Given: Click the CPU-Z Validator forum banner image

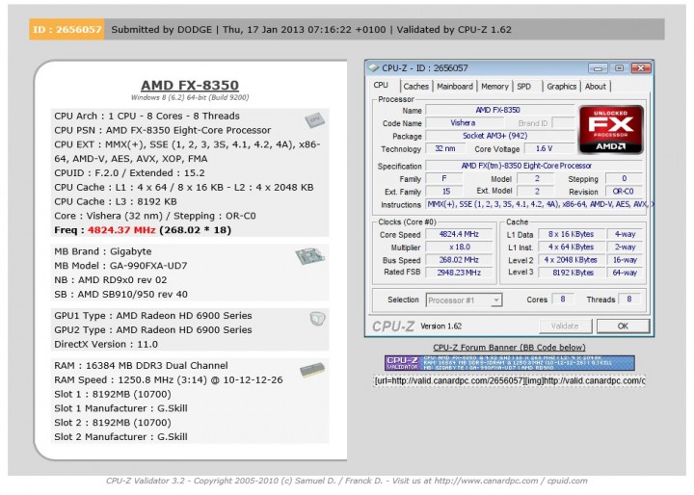Looking at the screenshot, I should [x=510, y=363].
